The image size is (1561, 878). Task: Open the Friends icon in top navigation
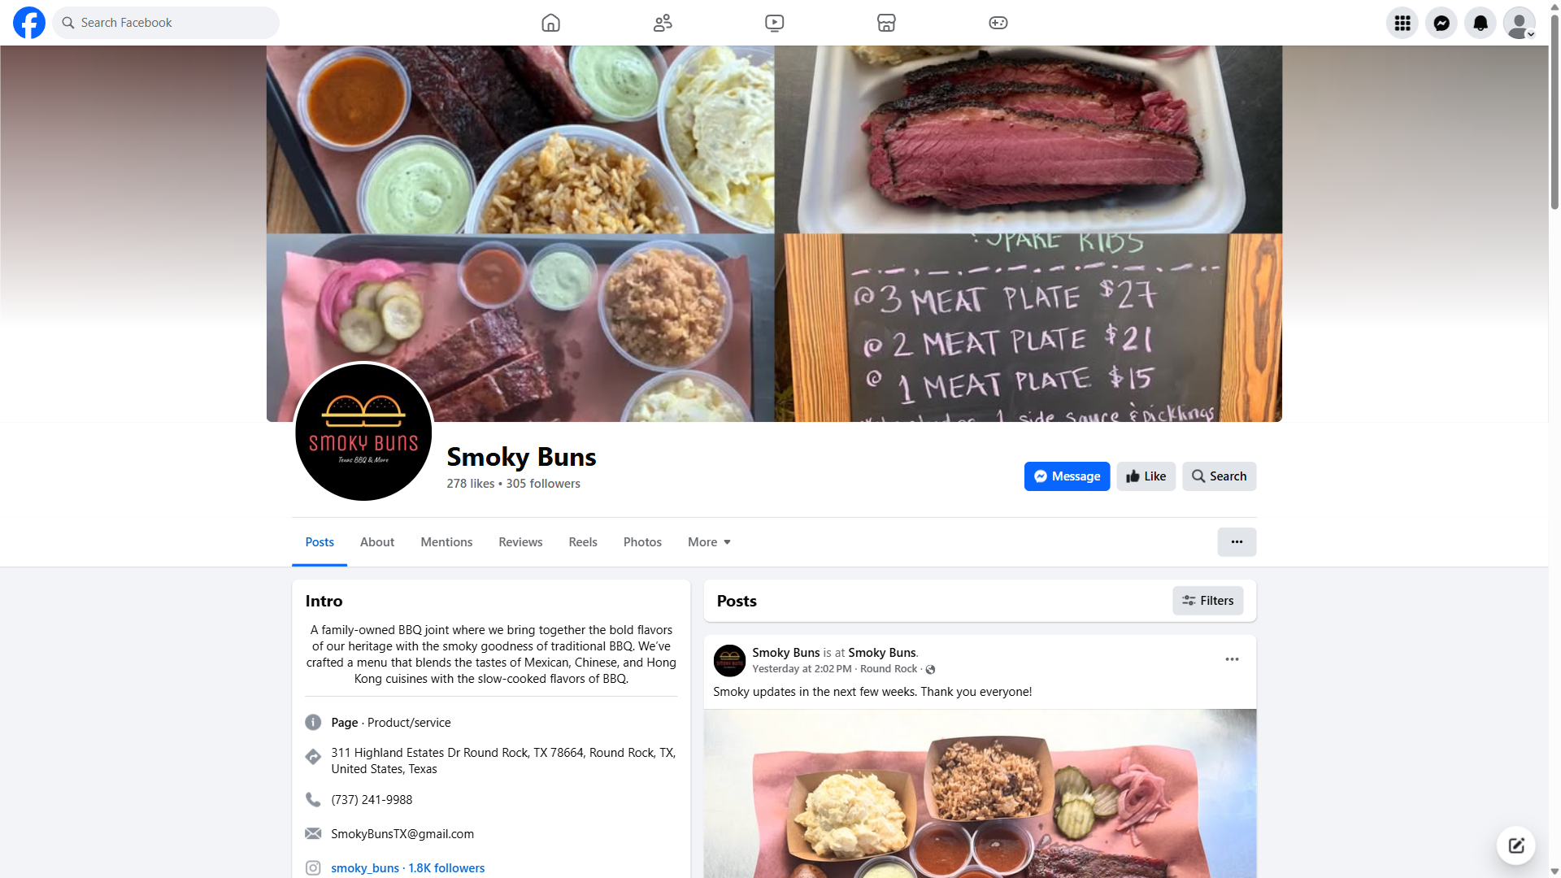tap(663, 23)
